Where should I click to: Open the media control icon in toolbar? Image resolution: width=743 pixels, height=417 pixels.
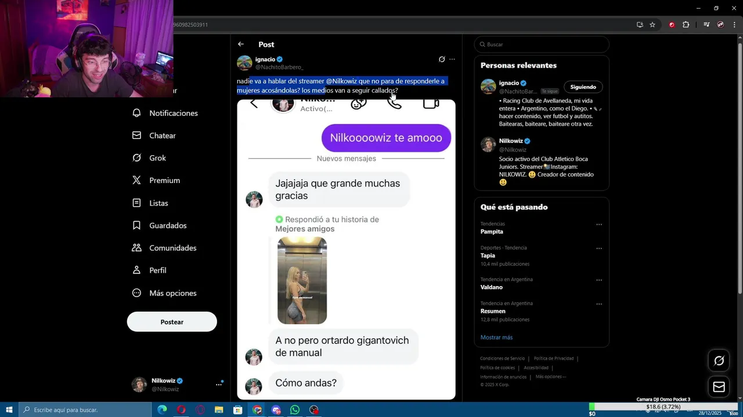(x=706, y=25)
